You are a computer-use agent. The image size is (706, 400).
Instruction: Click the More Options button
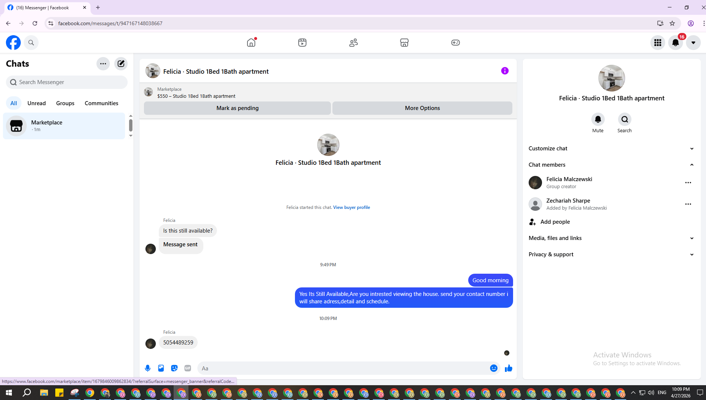(x=422, y=108)
